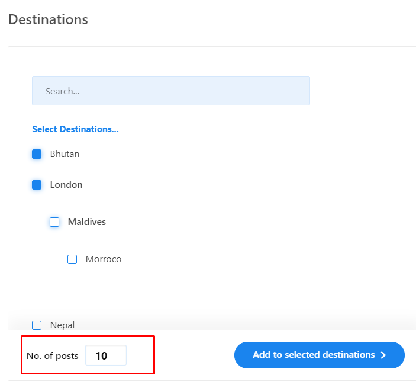Click the Destinations page heading
The height and width of the screenshot is (385, 416).
pos(48,19)
